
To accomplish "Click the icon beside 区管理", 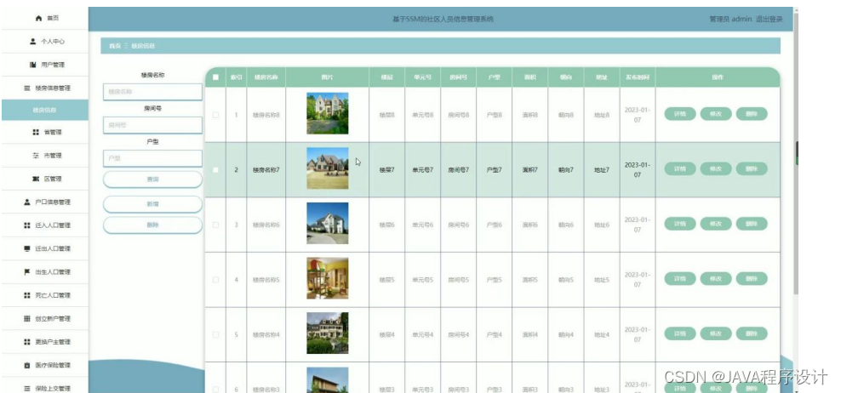I will click(36, 179).
